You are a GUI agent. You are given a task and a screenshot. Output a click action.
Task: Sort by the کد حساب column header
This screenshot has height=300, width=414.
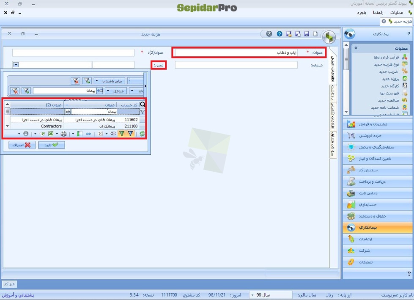point(128,105)
